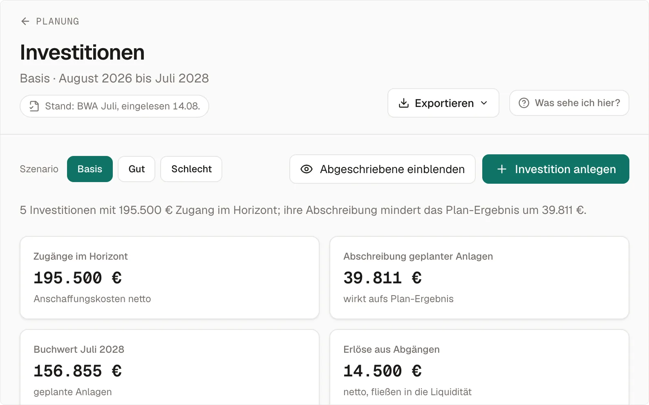Image resolution: width=649 pixels, height=405 pixels.
Task: Open the 'Zugänge im Horizont' card
Action: tap(170, 278)
